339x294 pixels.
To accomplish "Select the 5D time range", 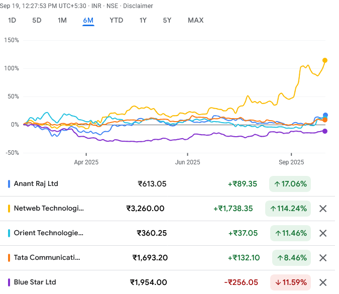I will click(x=37, y=21).
